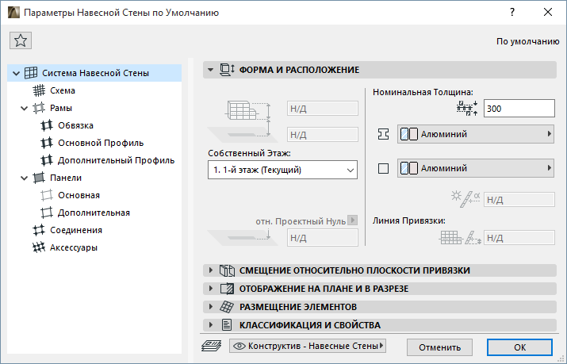The width and height of the screenshot is (567, 364).
Task: Open the Собственный Этаж dropdown
Action: point(282,170)
